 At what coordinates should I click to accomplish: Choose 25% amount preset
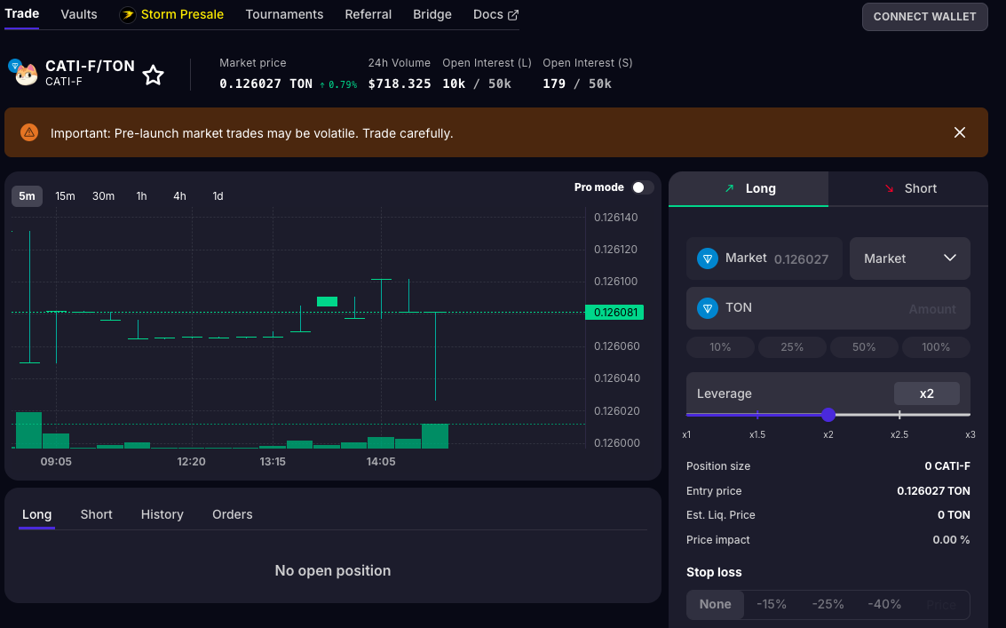click(x=792, y=347)
